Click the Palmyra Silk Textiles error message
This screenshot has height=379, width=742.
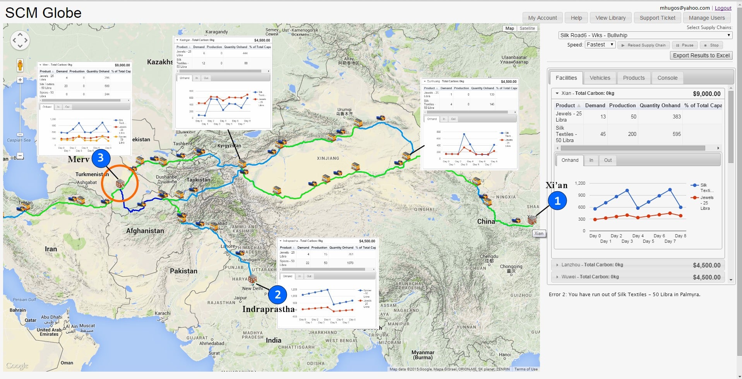[624, 295]
